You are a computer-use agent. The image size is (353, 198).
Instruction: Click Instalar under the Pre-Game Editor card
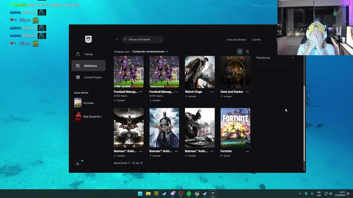pyautogui.click(x=119, y=100)
